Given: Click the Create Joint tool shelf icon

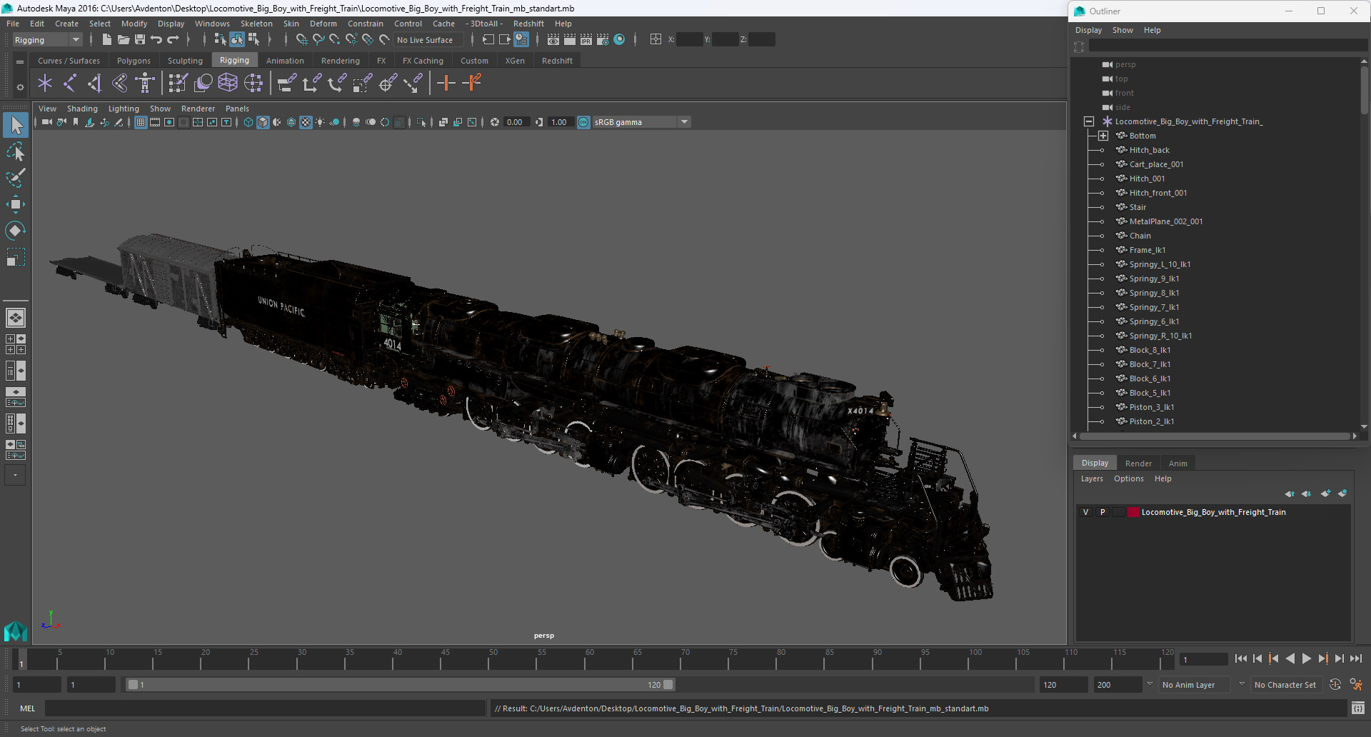Looking at the screenshot, I should [69, 84].
